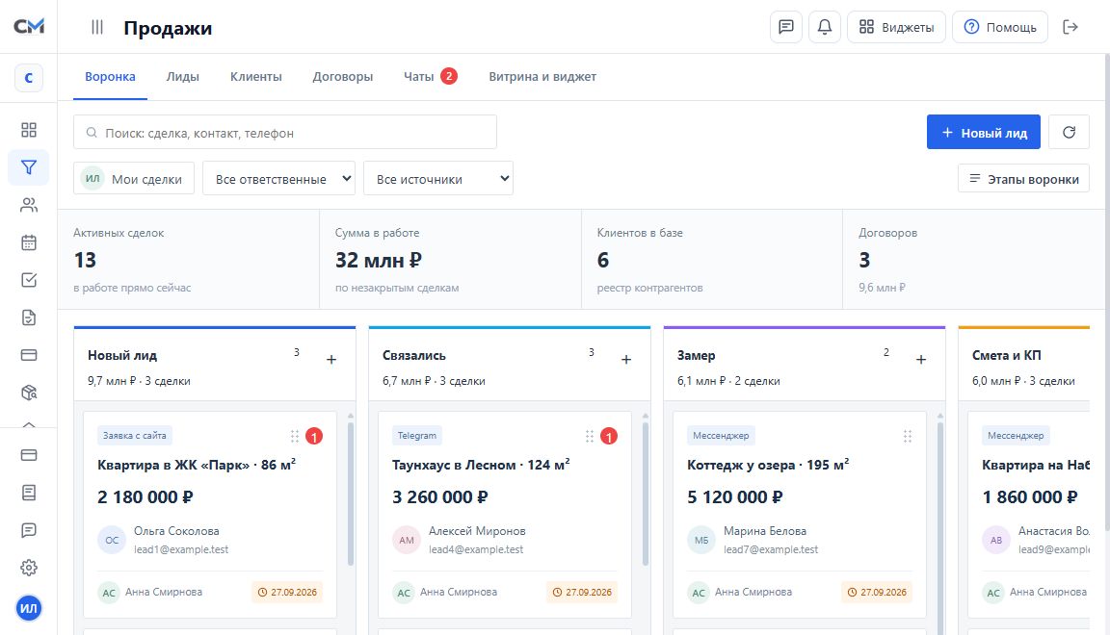Click Смета и КП column header

click(1007, 356)
